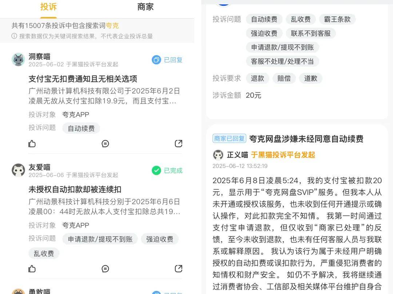Click the 商家已回复 badge on detail title
This screenshot has width=393, height=294.
pyautogui.click(x=229, y=138)
